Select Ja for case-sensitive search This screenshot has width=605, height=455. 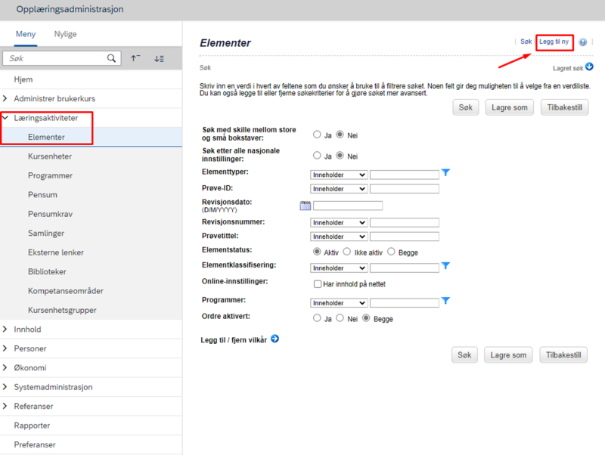click(x=317, y=135)
